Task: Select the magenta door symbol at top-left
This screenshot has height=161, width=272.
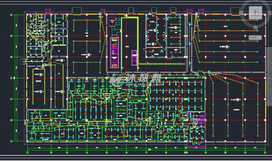Action: 48,11
